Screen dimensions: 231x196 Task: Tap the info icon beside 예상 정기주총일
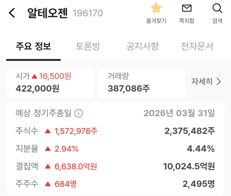pyautogui.click(x=79, y=113)
